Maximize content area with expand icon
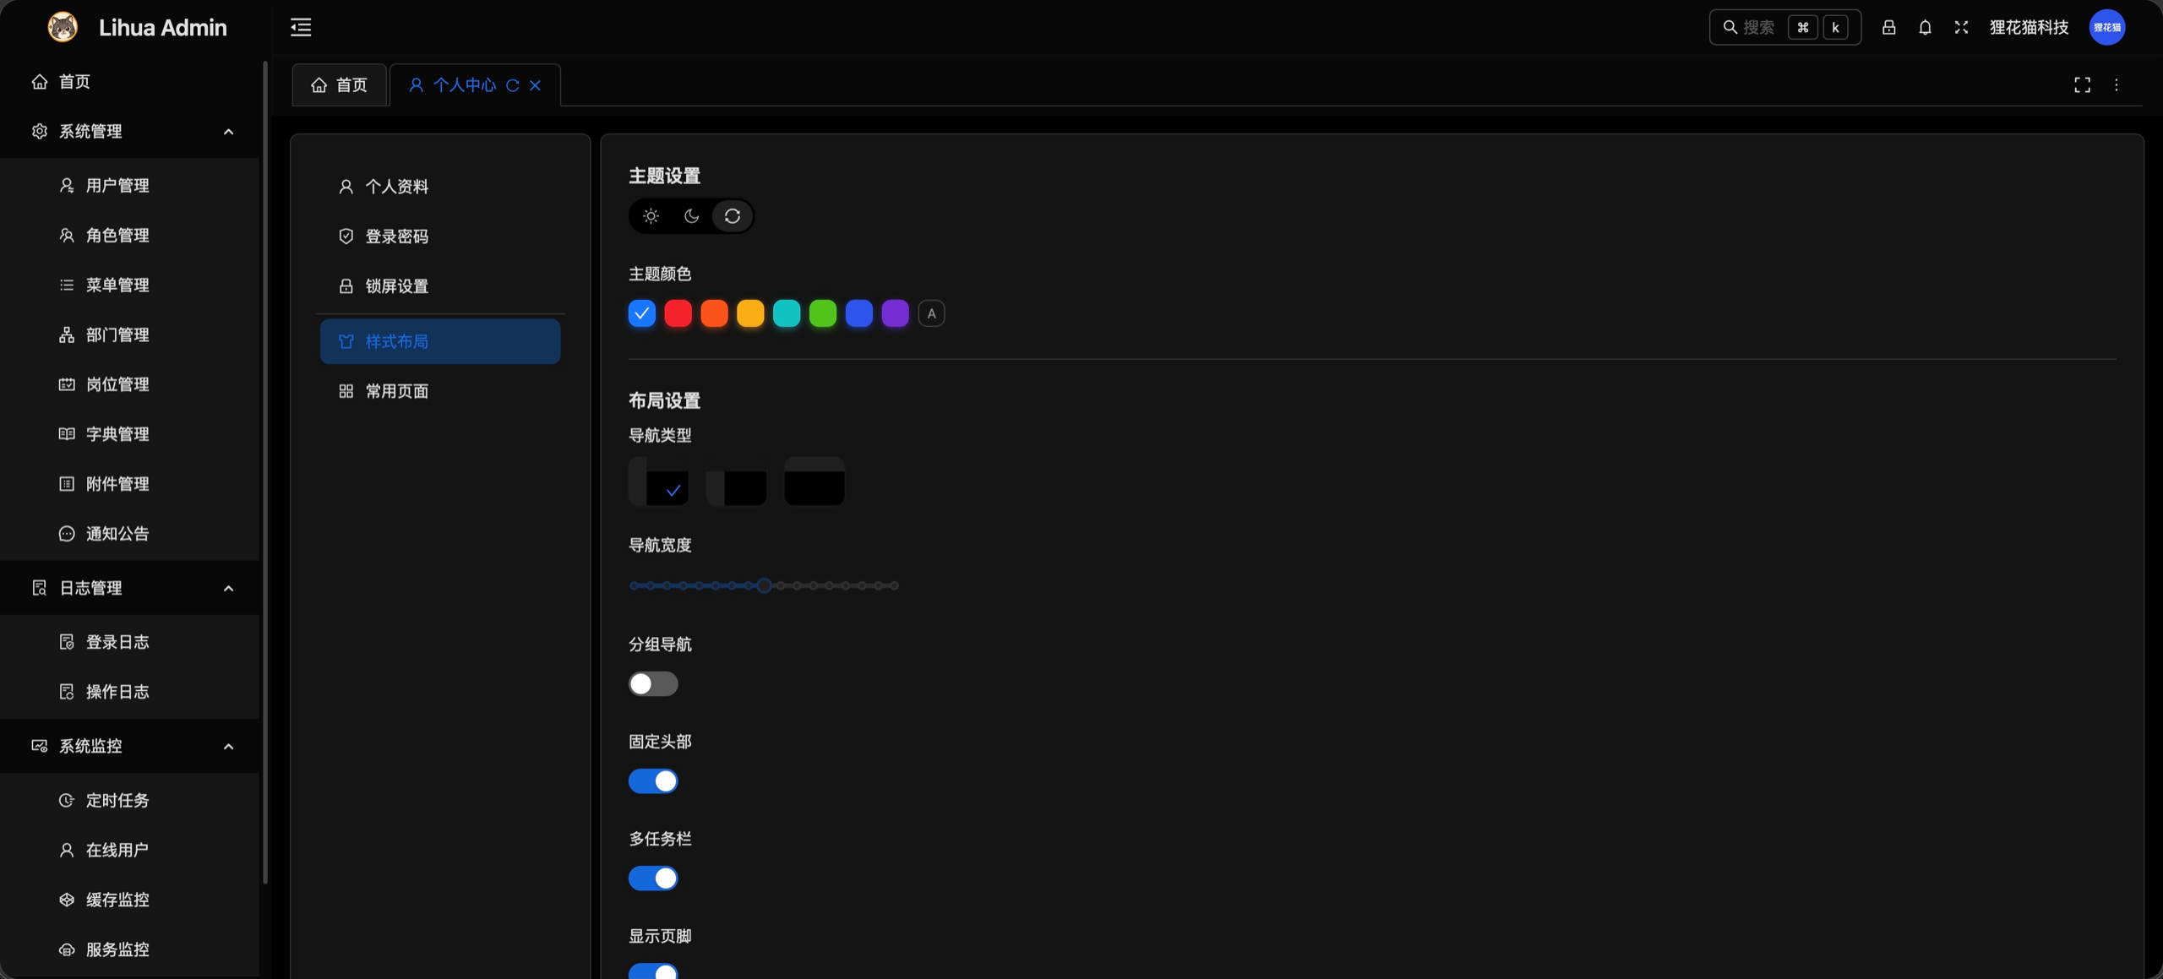 [2082, 84]
